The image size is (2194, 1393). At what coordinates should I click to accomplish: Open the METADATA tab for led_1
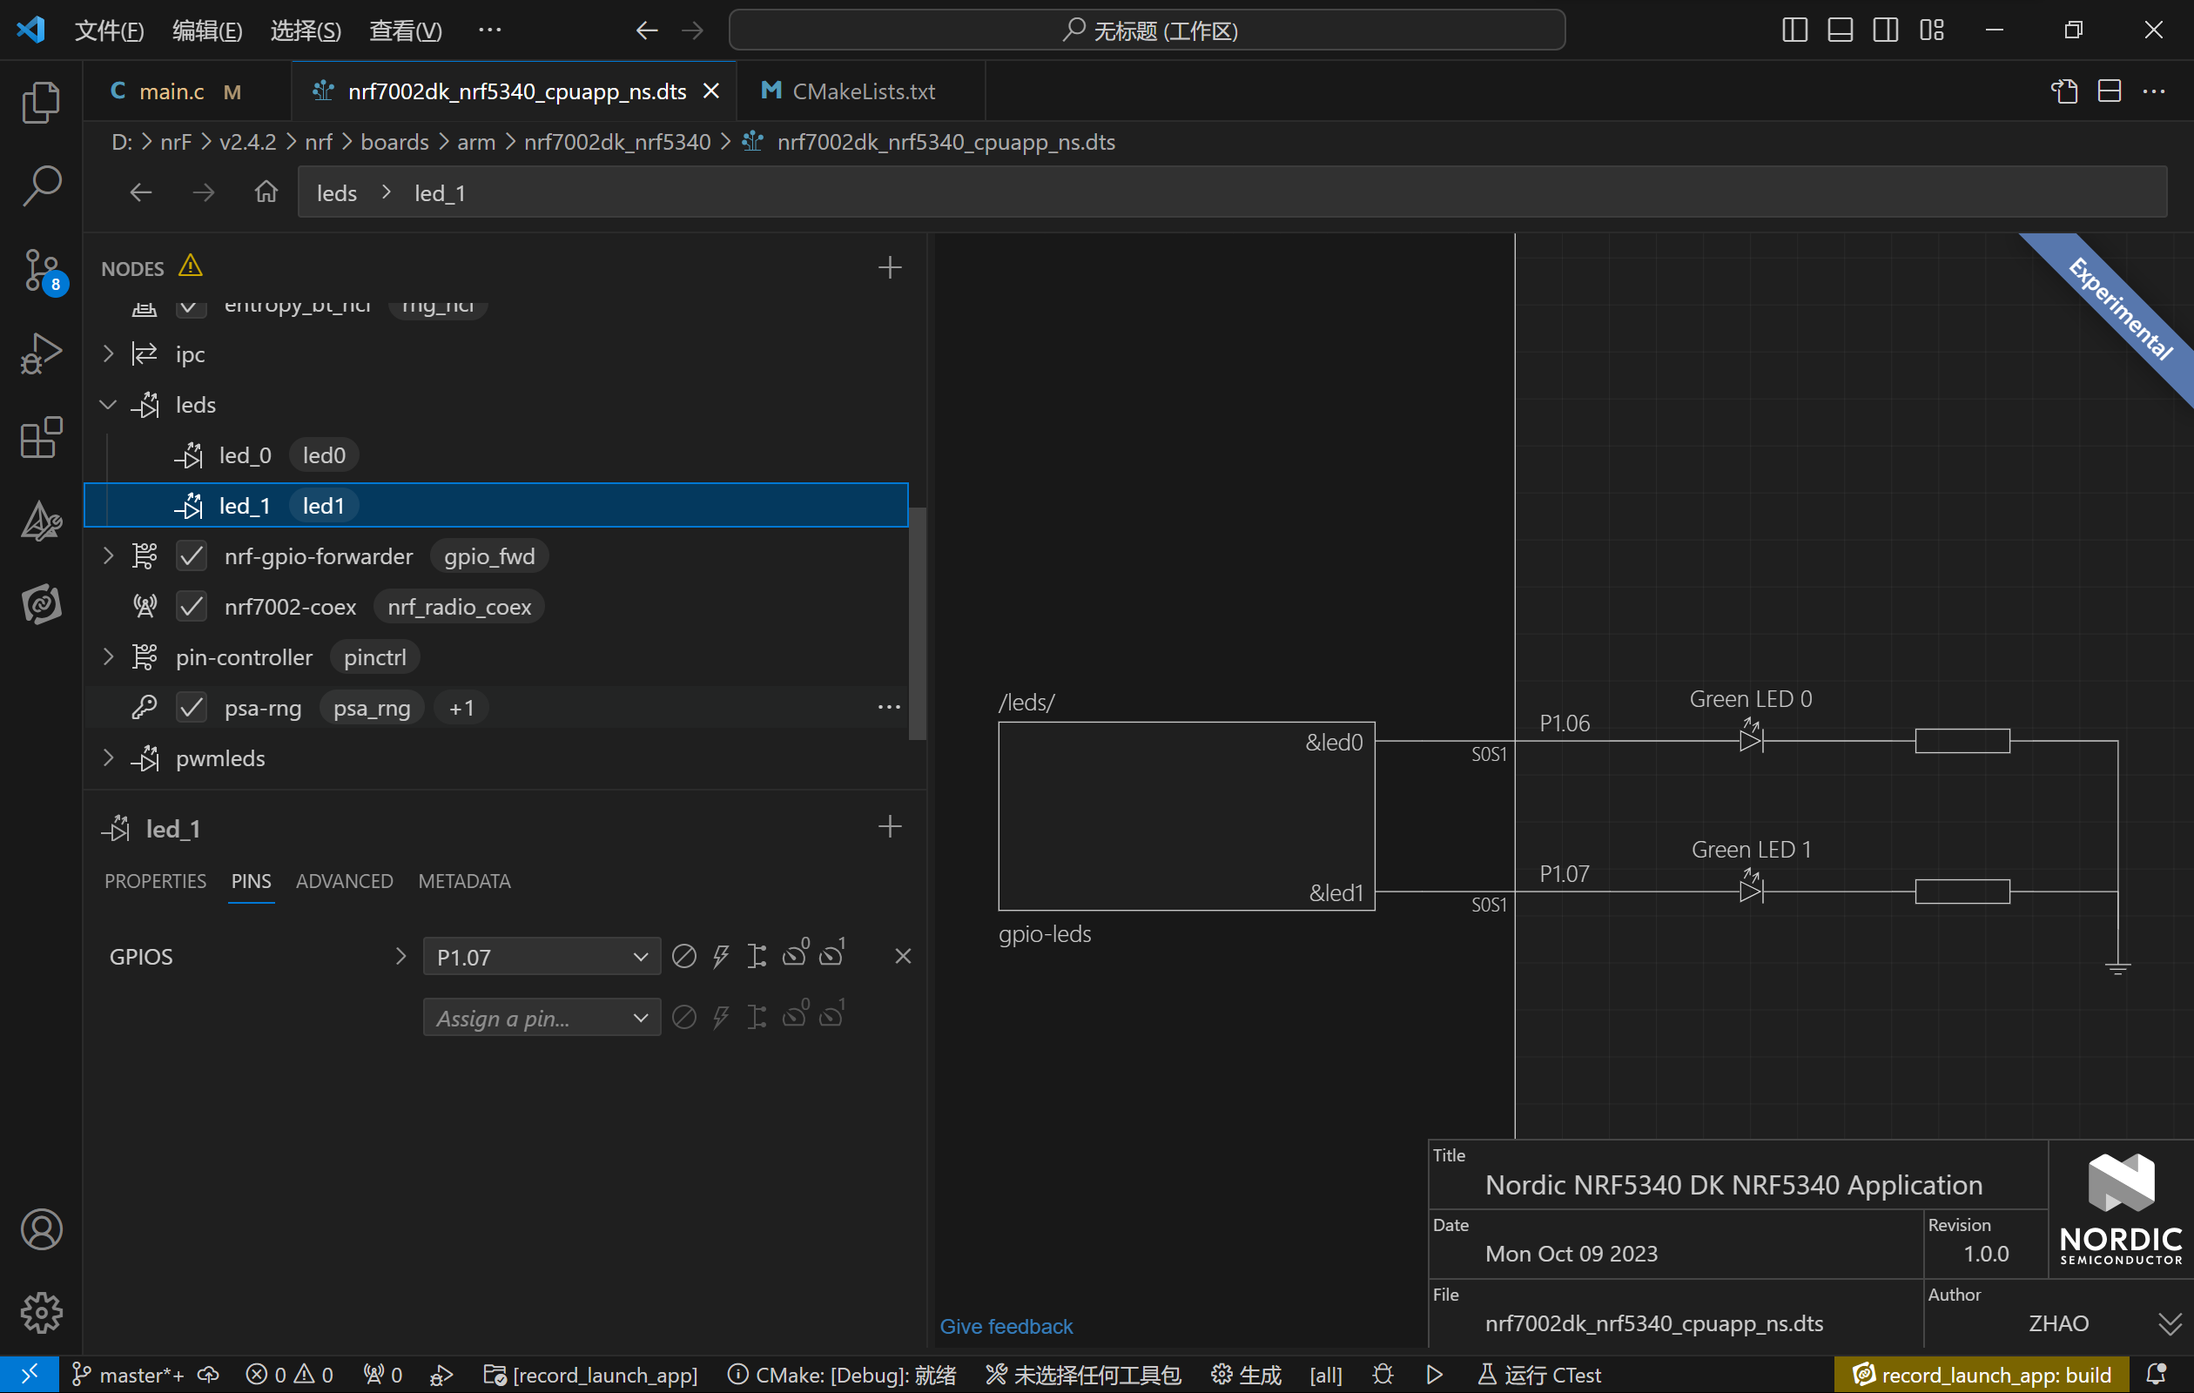[x=465, y=881]
